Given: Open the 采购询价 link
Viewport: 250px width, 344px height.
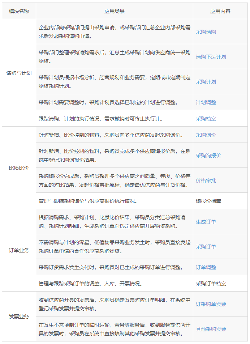Looking at the screenshot, I should tap(206, 135).
